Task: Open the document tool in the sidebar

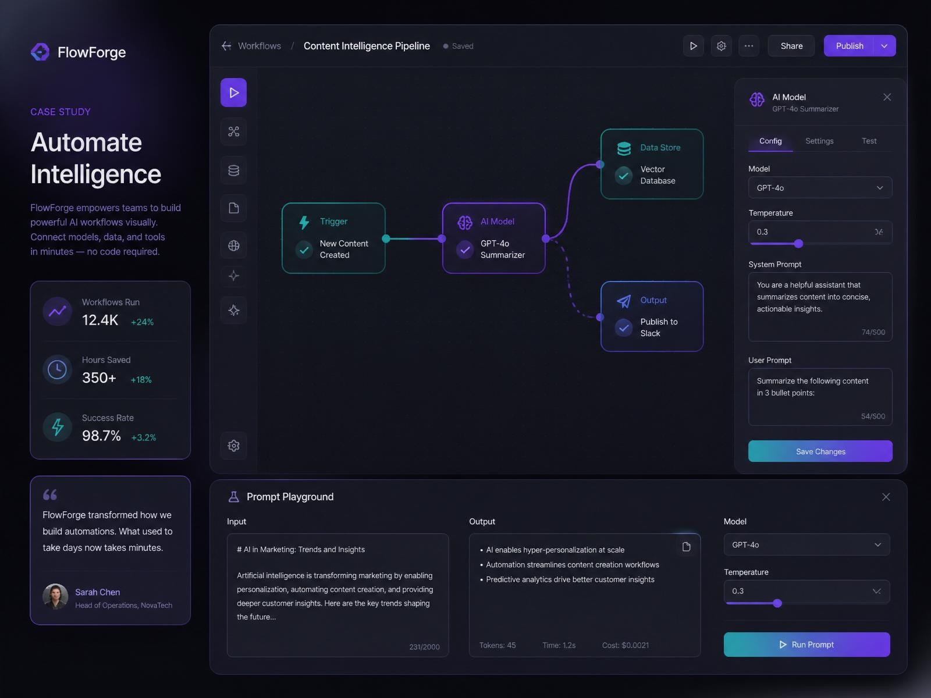Action: point(233,208)
